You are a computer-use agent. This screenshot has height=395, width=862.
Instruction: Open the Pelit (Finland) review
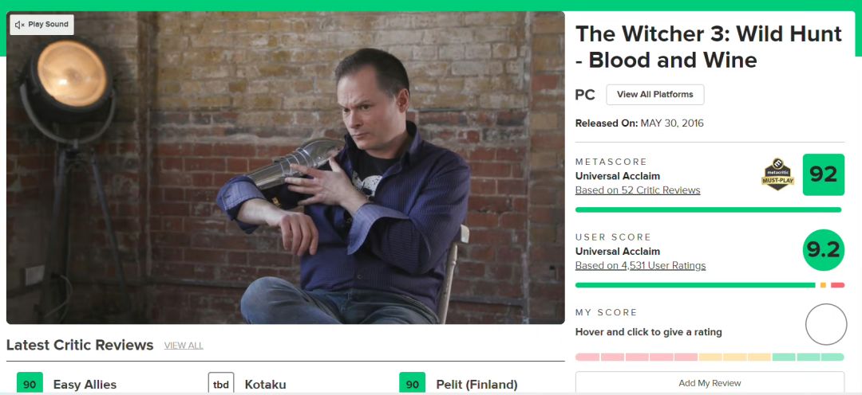[x=476, y=385]
